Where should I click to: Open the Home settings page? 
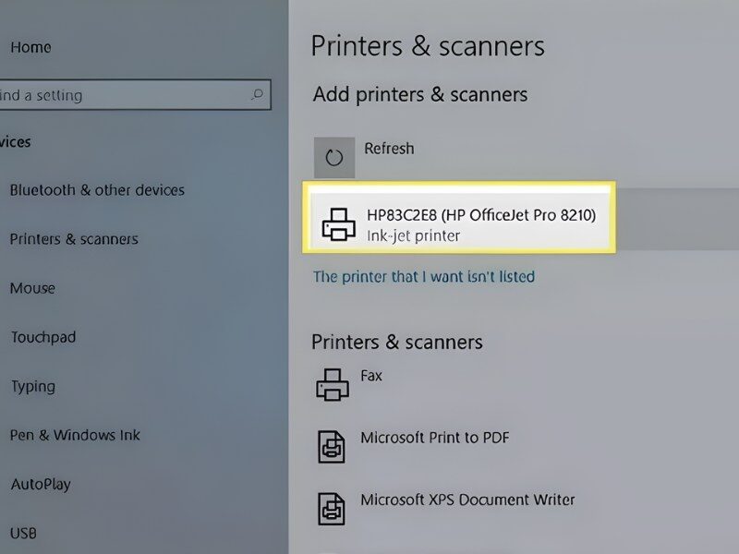tap(30, 47)
